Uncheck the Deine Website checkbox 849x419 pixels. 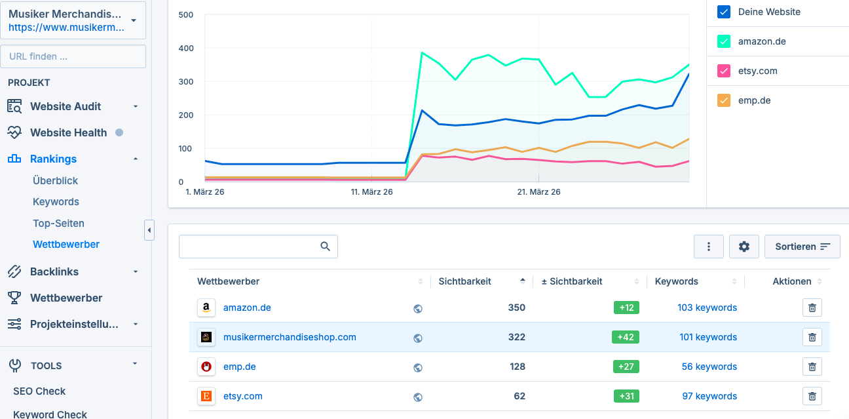[725, 11]
